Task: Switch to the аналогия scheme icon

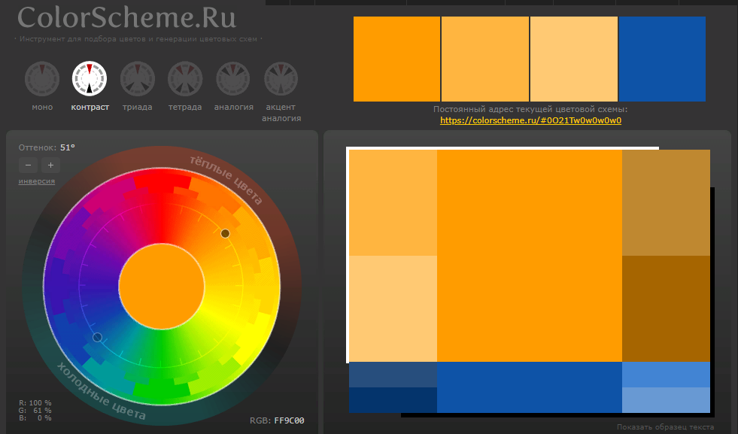Action: 233,79
